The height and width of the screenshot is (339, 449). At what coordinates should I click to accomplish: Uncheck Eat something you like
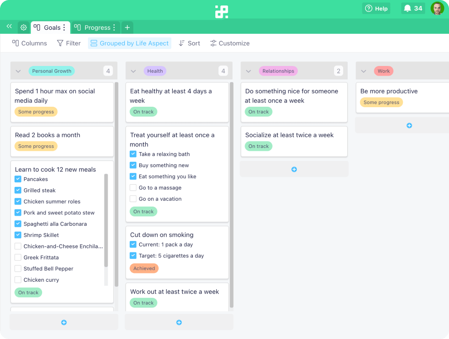(133, 176)
